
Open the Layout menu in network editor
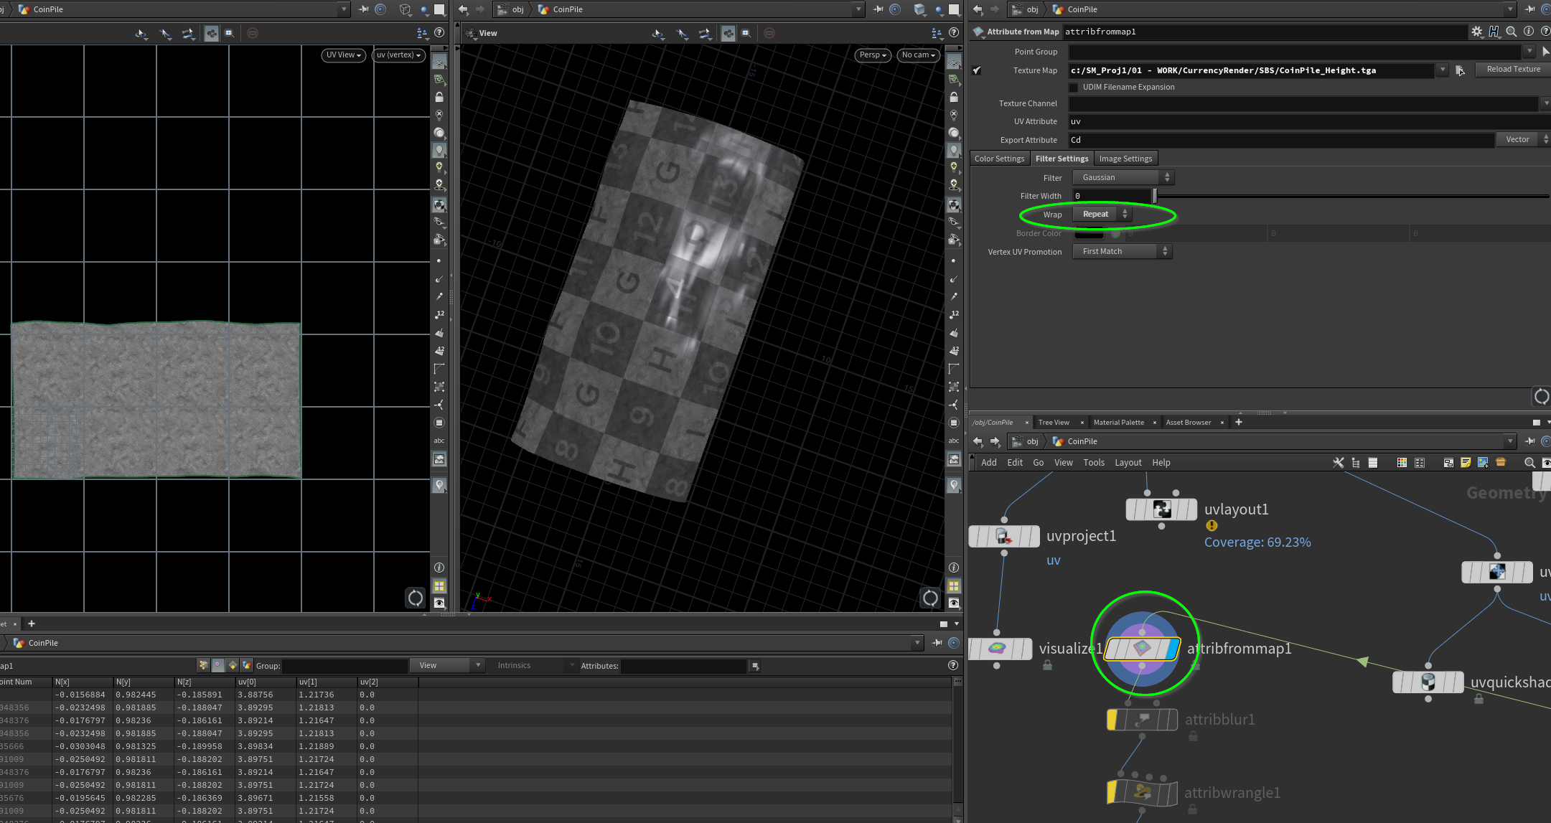(x=1128, y=463)
